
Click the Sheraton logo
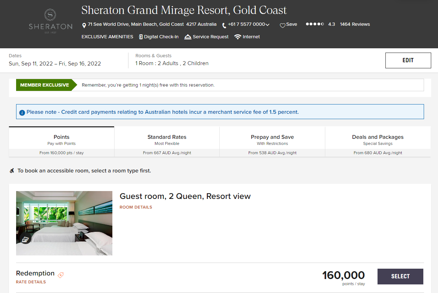click(x=50, y=21)
